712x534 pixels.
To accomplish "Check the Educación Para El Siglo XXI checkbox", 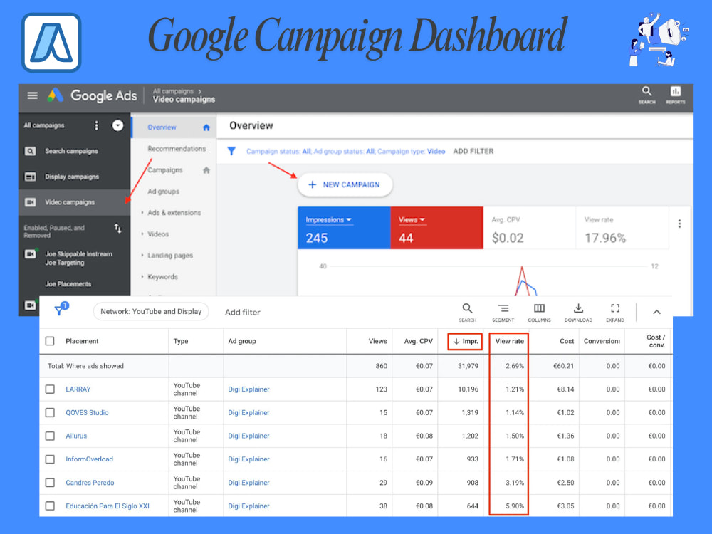I will [50, 506].
